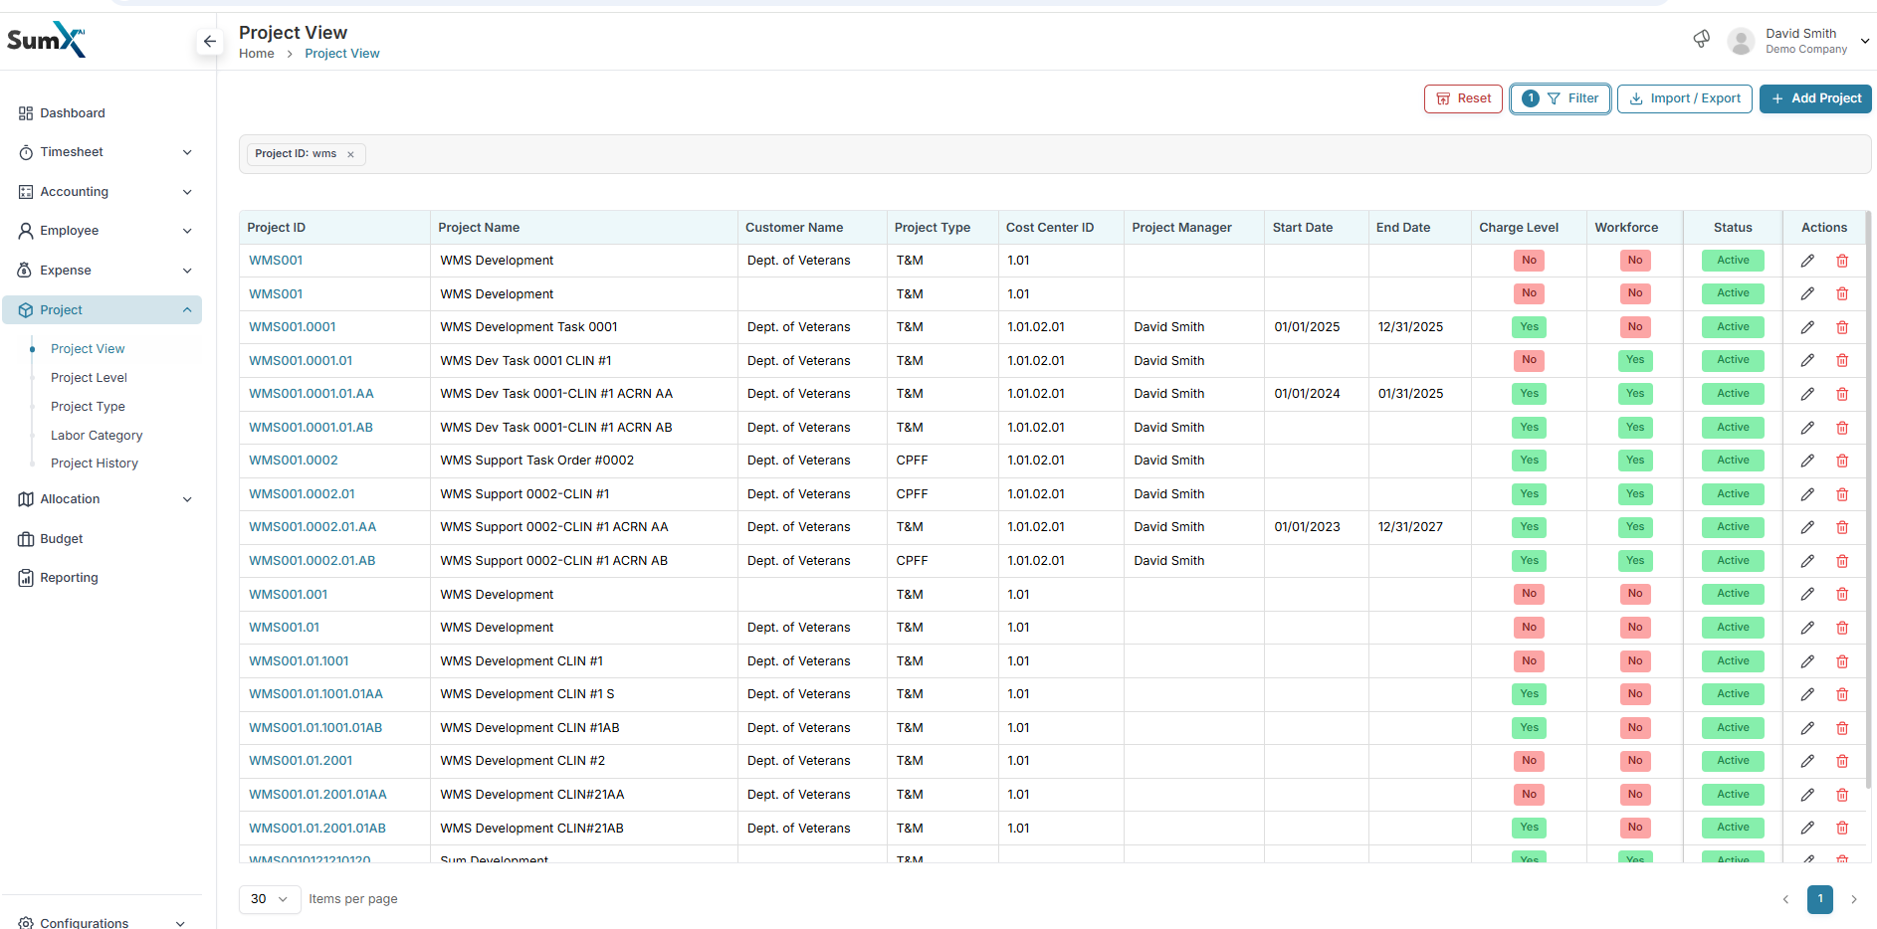Viewport: 1877px width, 929px height.
Task: Edit project WMS001.0001.01.AB with pencil icon
Action: [x=1807, y=428]
